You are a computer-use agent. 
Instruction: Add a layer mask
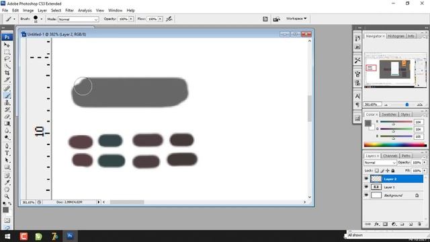pos(385,224)
